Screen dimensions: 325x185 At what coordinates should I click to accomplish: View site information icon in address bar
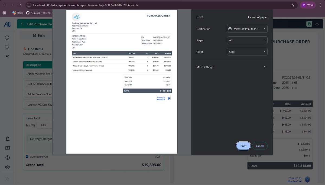pyautogui.click(x=29, y=5)
